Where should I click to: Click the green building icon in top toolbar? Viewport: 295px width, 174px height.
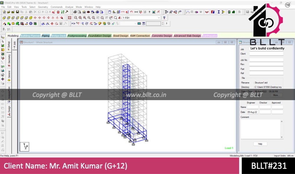pos(233,12)
